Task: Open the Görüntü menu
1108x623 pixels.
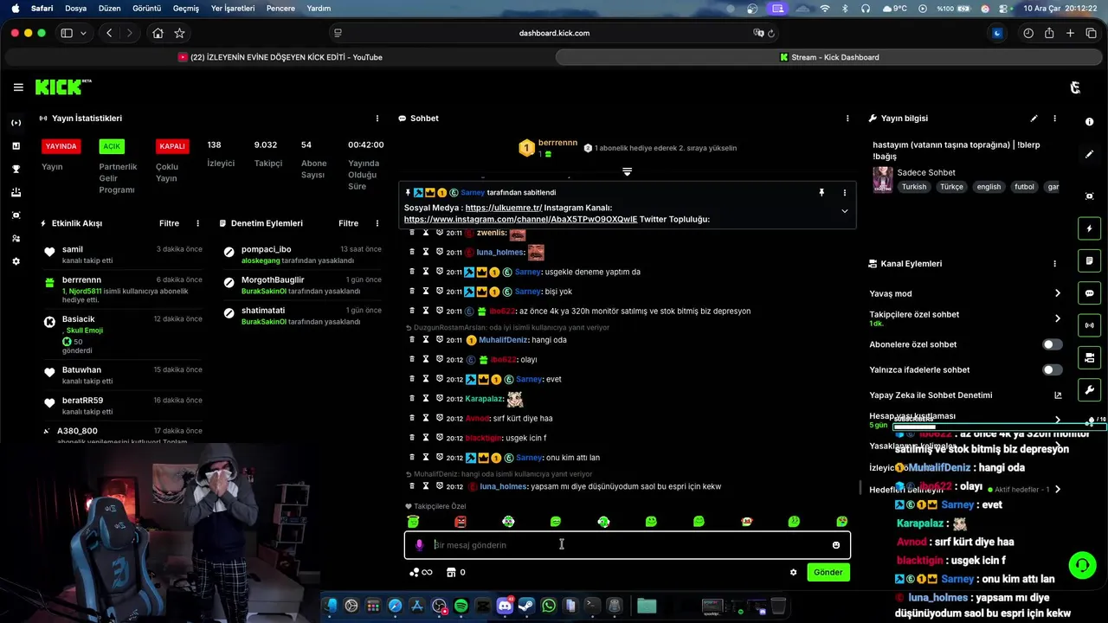Action: pyautogui.click(x=146, y=9)
